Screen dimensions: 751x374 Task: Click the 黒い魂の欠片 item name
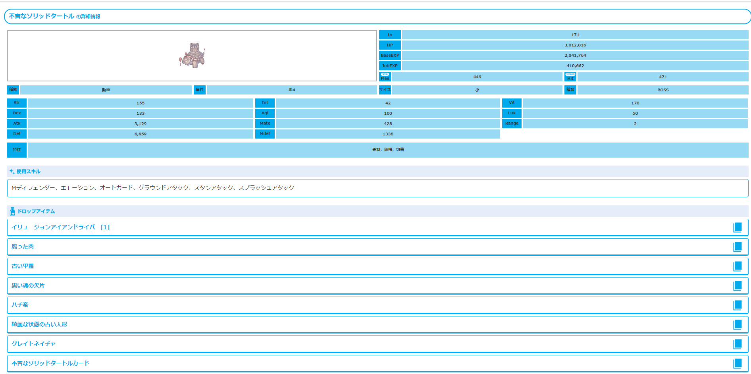pyautogui.click(x=28, y=285)
